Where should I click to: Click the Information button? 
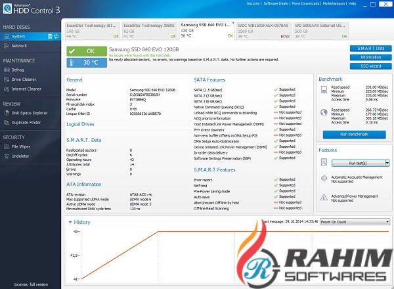coord(370,57)
